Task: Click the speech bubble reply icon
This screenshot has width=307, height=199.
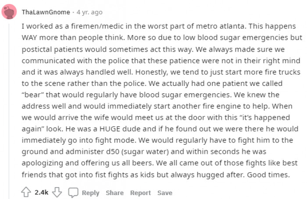Action: [x=73, y=192]
